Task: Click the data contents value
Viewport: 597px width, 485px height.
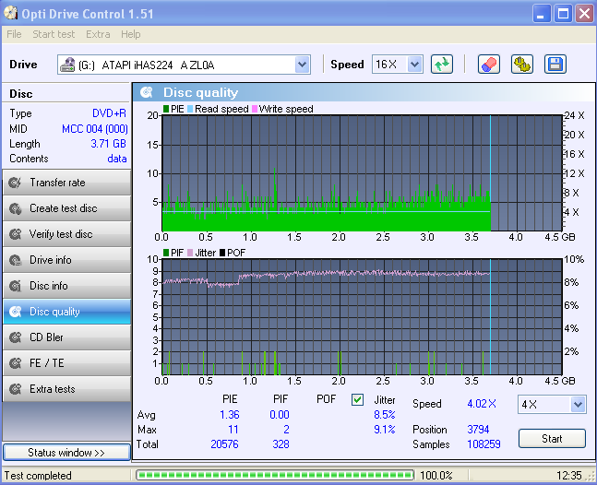Action: click(117, 159)
